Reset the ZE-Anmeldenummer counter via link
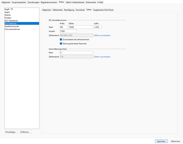The width and height of the screenshot is (183, 144). click(x=102, y=35)
